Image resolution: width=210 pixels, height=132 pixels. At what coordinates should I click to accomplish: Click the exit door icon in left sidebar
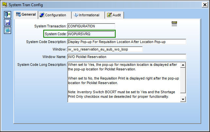pos(8,15)
